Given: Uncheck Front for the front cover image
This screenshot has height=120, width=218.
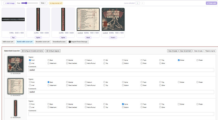Looking at the screenshot, I should click(x=30, y=60).
